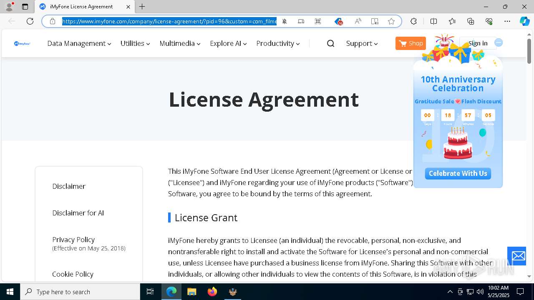The height and width of the screenshot is (300, 534).
Task: Click Sign in
Action: [478, 43]
